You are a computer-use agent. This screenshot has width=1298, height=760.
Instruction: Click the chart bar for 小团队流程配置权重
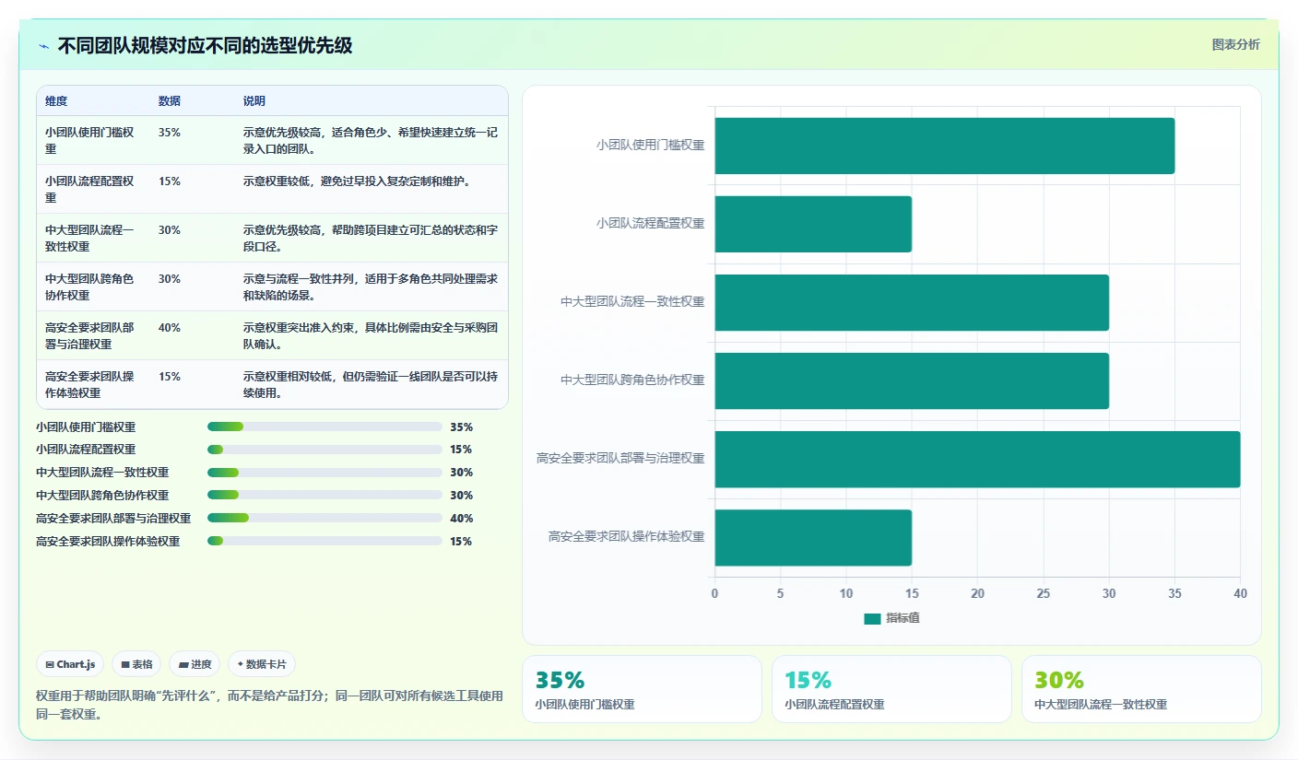click(x=813, y=224)
